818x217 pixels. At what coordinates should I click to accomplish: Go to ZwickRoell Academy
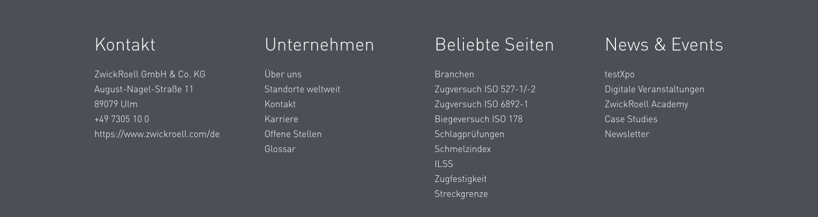(646, 104)
